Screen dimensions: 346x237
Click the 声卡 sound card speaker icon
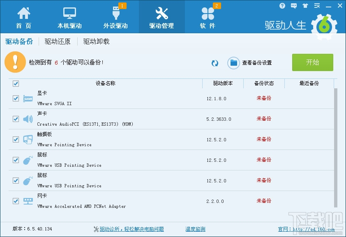pyautogui.click(x=27, y=119)
